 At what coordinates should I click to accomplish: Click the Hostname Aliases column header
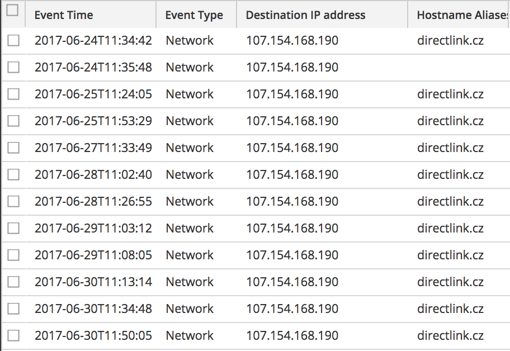(x=462, y=15)
